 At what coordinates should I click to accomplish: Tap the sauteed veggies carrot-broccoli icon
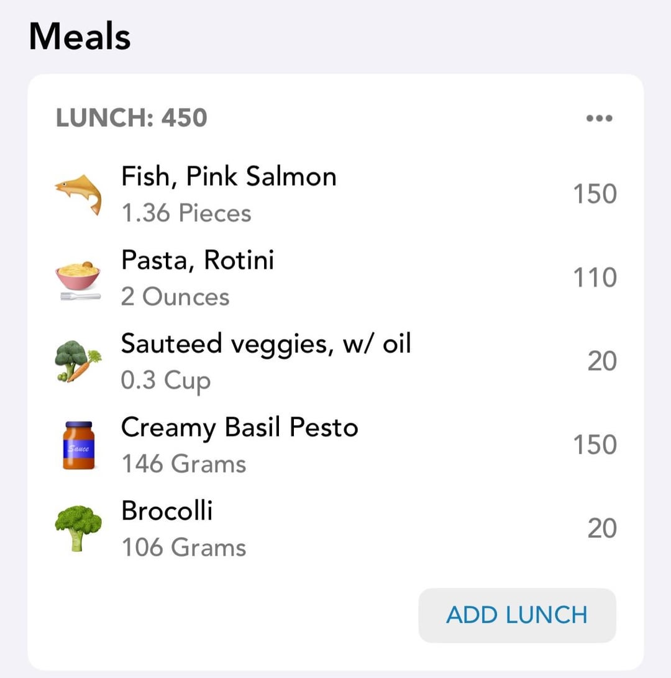click(78, 361)
